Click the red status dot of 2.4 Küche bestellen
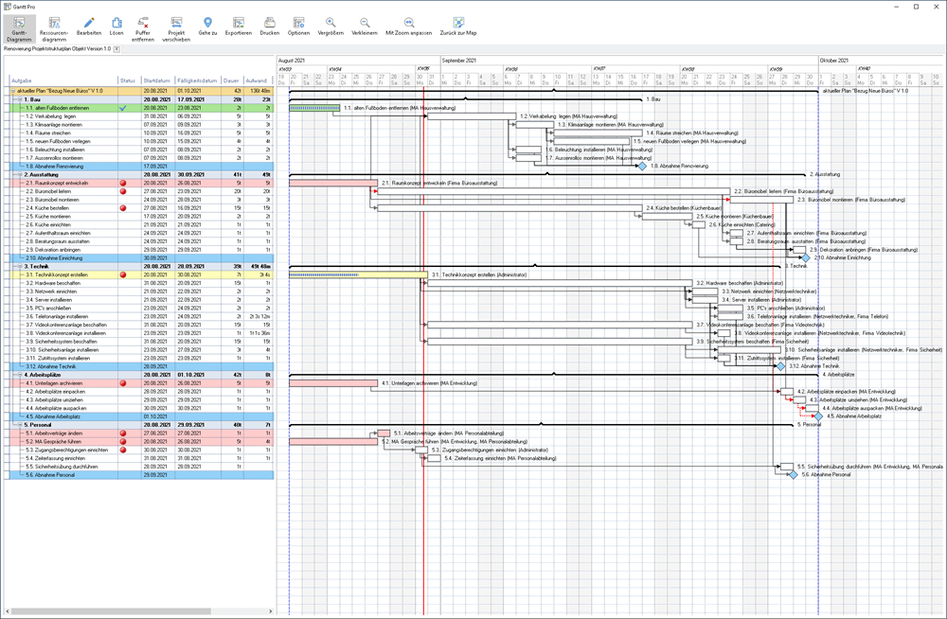The height and width of the screenshot is (619, 947). (123, 207)
